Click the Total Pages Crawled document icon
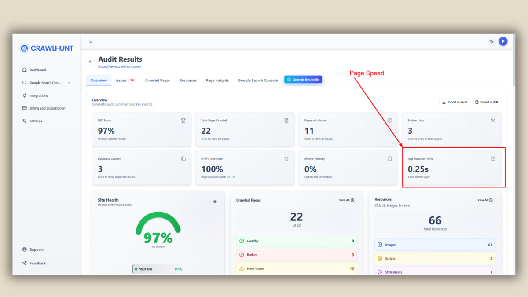 pyautogui.click(x=286, y=121)
